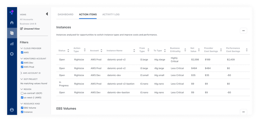This screenshot has height=122, width=259.
Task: Select the All Accounts view link
Action: [x=27, y=19]
